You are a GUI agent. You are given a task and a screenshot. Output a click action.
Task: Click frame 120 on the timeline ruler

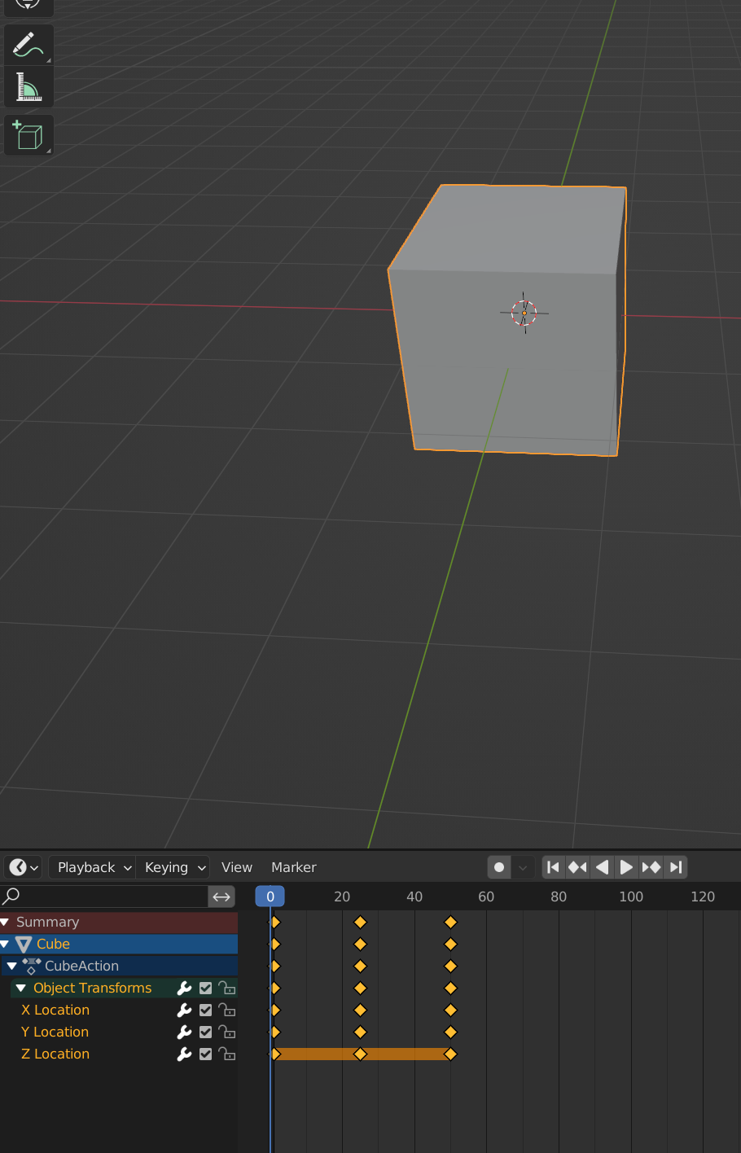[x=703, y=897]
